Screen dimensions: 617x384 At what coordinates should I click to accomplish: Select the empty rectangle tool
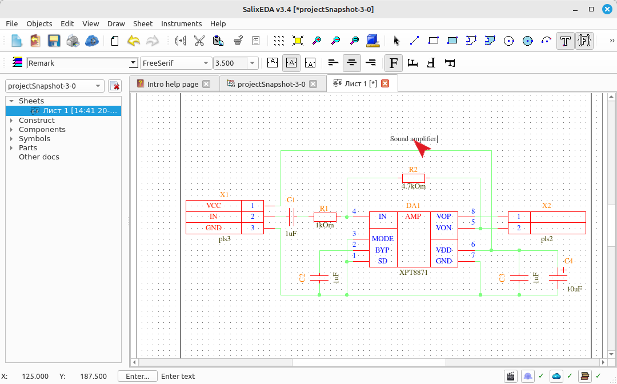(x=433, y=41)
